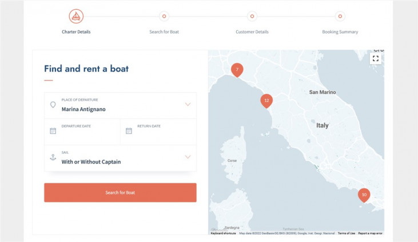
Task: Toggle fullscreen map view
Action: pos(376,58)
